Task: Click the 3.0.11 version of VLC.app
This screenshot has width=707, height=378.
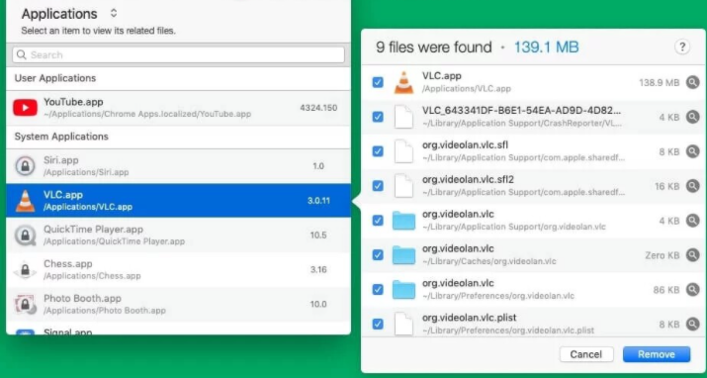Action: click(x=318, y=201)
